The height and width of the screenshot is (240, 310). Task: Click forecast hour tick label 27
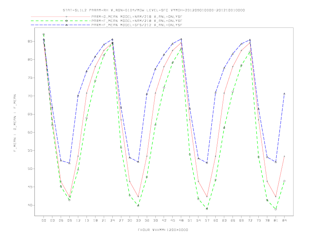click(121, 220)
